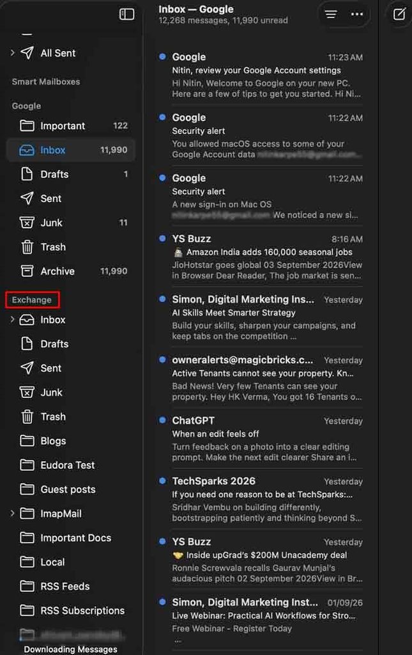Click the Important Docs folder icon

[x=27, y=537]
